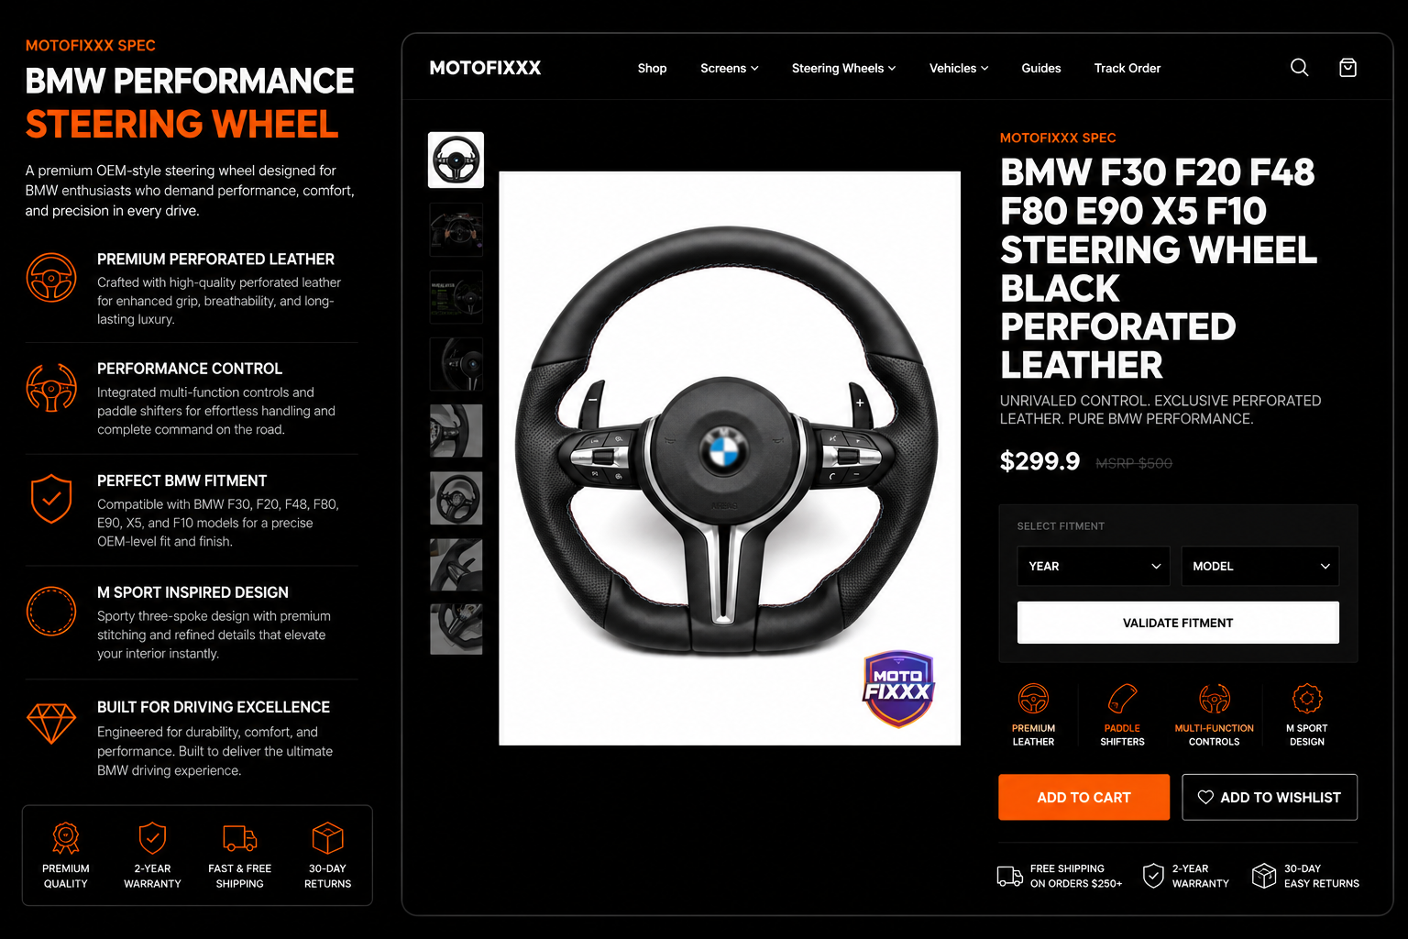Click the MotoFixxx shield logo on product image
The width and height of the screenshot is (1408, 939).
coord(898,689)
